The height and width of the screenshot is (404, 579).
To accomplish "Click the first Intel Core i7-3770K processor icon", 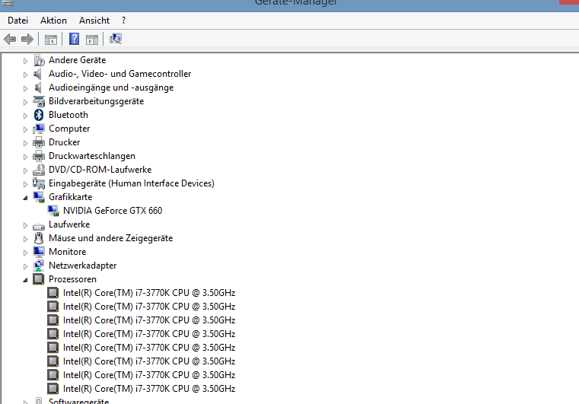I will click(x=53, y=293).
